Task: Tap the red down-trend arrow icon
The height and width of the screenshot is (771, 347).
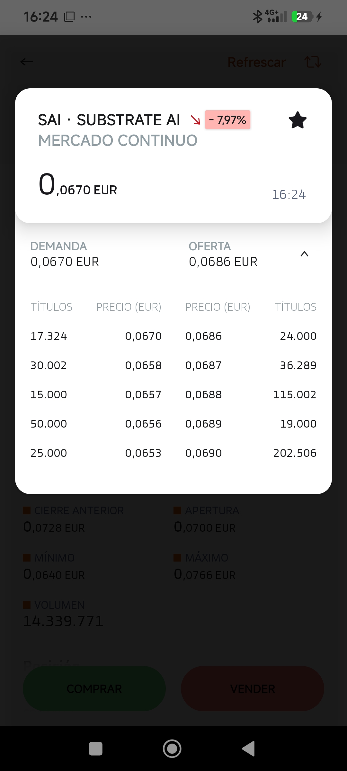Action: [x=195, y=120]
